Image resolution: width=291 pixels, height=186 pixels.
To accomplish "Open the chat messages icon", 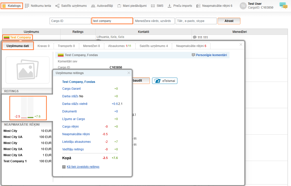I will pyautogui.click(x=283, y=6).
